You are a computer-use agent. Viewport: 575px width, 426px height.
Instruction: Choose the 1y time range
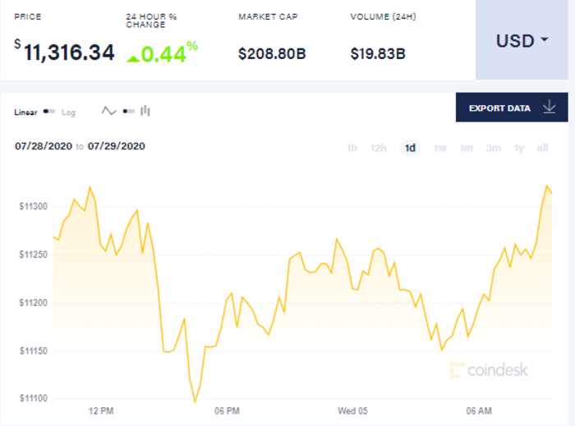click(519, 148)
